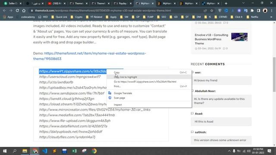Screen dimensions: 276x155
Task: Open the Windows Start menu
Action: point(5,151)
